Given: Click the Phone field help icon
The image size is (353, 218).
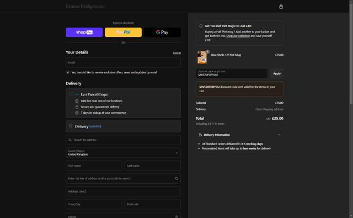Looking at the screenshot, I should point(176,217).
